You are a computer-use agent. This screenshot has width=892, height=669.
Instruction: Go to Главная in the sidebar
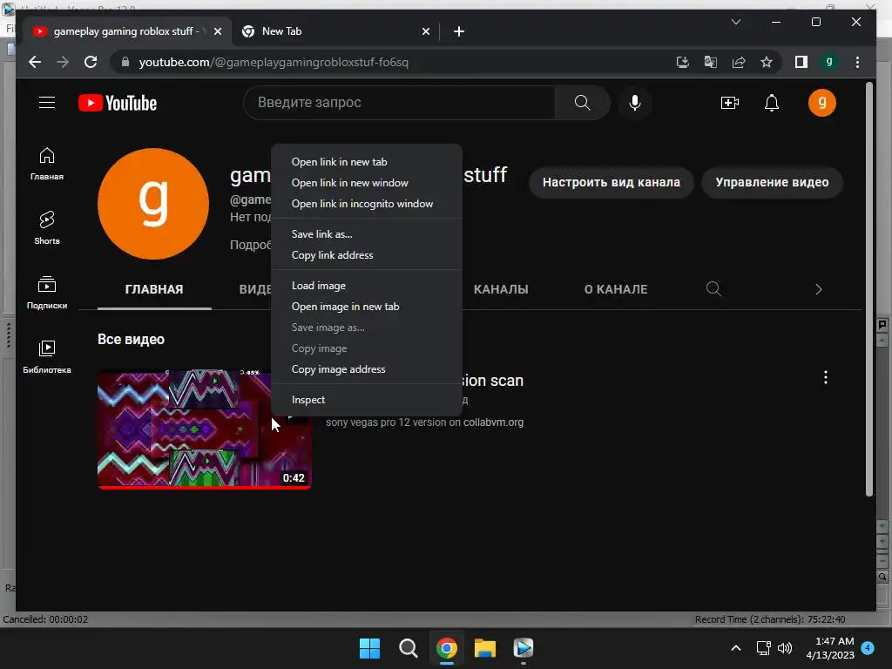click(x=47, y=164)
